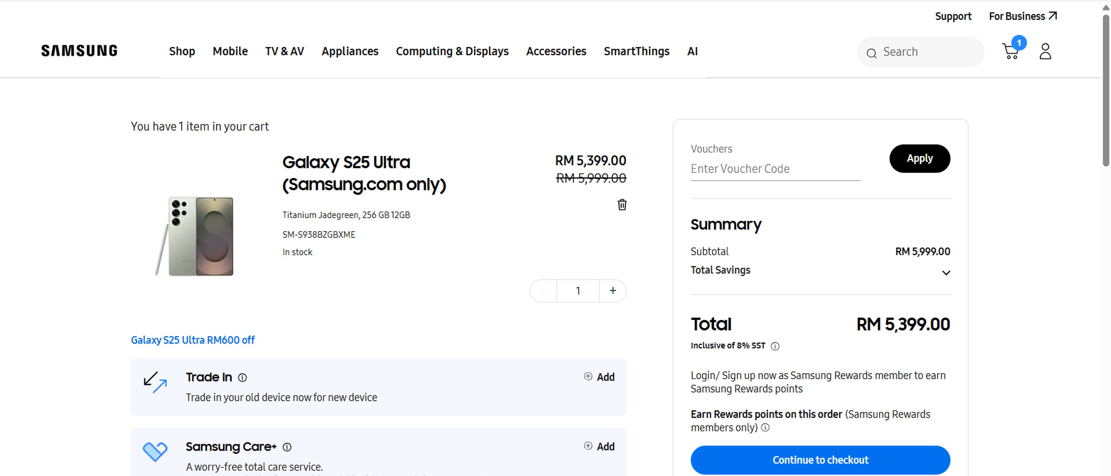Viewport: 1111px width, 476px height.
Task: Open Computing & Displays menu
Action: click(x=453, y=51)
